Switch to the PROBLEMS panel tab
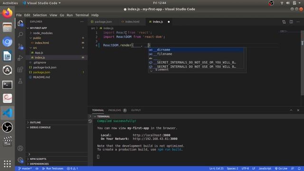Viewport: 304px width, 171px height. [117, 110]
